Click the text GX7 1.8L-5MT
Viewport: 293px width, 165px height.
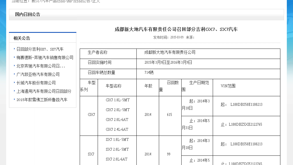pyautogui.click(x=118, y=100)
